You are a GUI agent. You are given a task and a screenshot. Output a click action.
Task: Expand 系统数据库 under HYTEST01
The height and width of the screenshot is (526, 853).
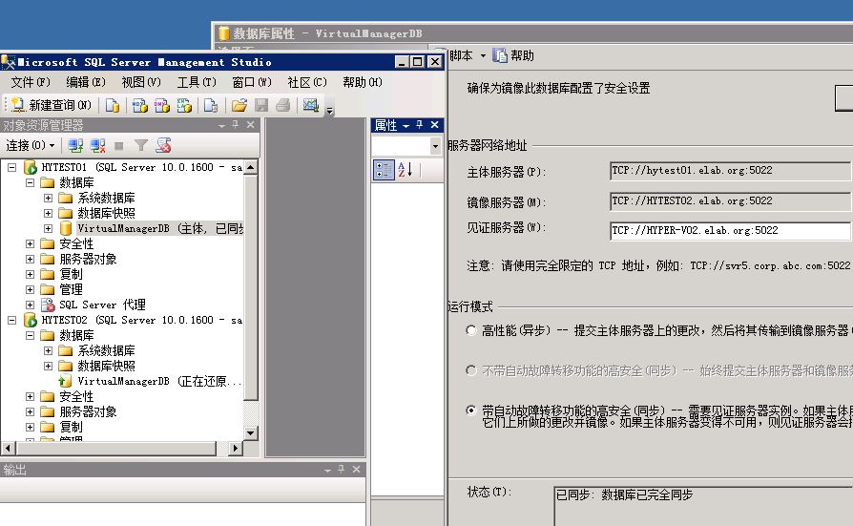pos(48,198)
